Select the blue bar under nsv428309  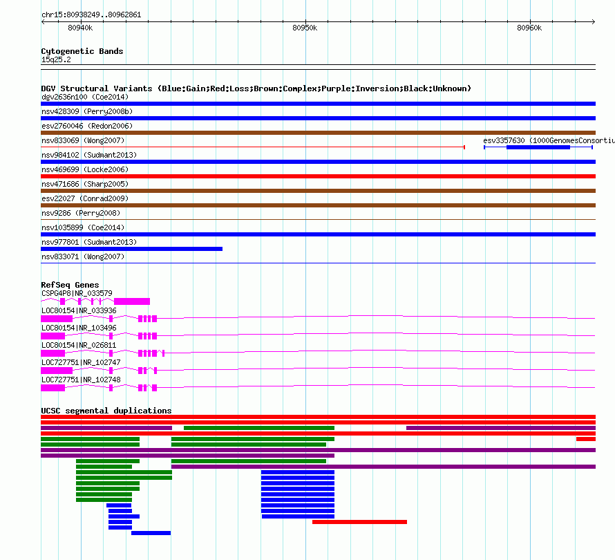tap(318, 118)
